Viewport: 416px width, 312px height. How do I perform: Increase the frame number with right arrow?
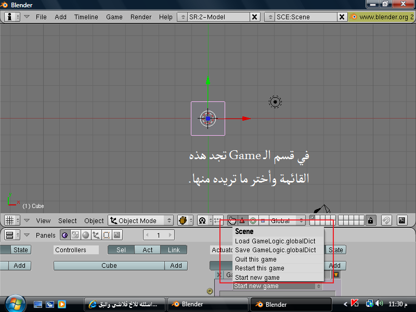click(170, 235)
